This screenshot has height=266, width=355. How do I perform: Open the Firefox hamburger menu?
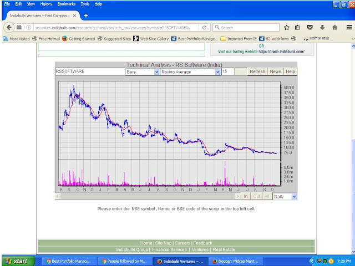(x=349, y=27)
